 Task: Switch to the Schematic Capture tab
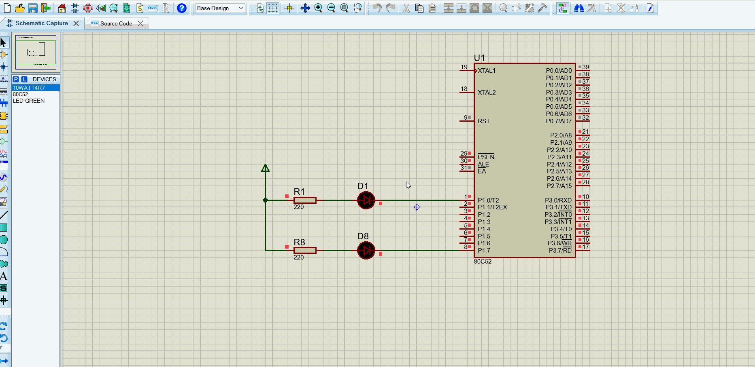[x=41, y=23]
